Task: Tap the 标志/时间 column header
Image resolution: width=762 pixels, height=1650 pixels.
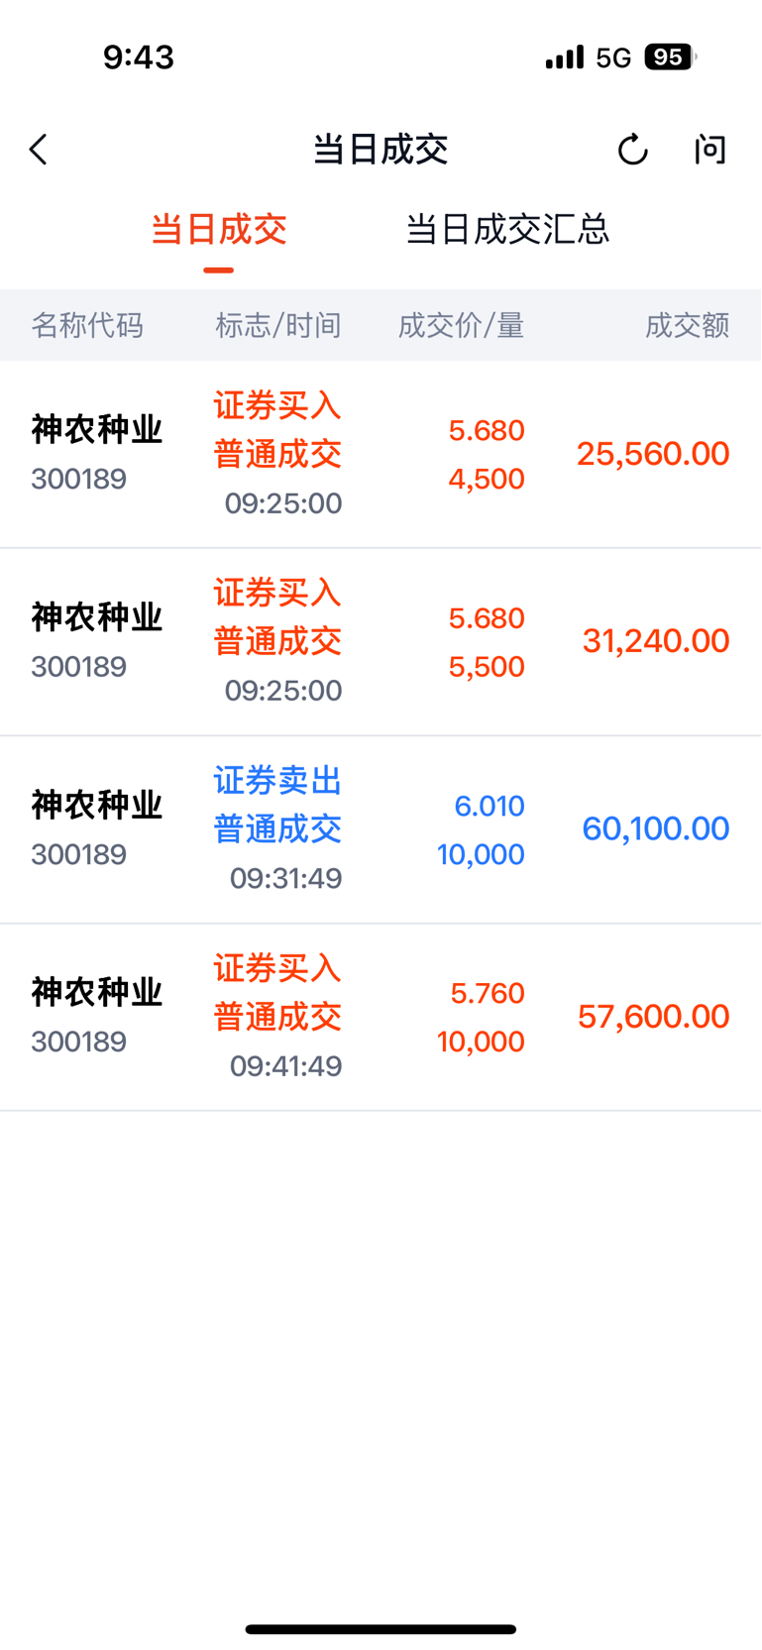Action: 278,325
